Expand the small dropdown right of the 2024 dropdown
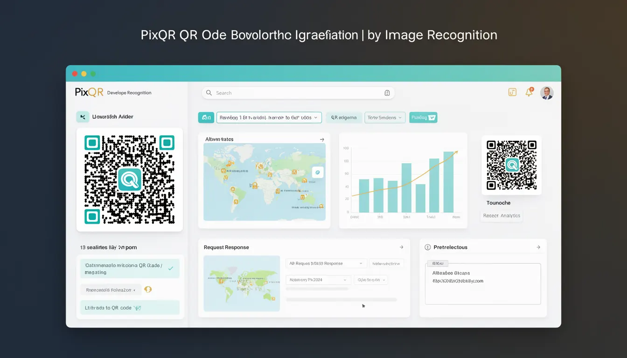The height and width of the screenshot is (358, 627). [x=371, y=280]
